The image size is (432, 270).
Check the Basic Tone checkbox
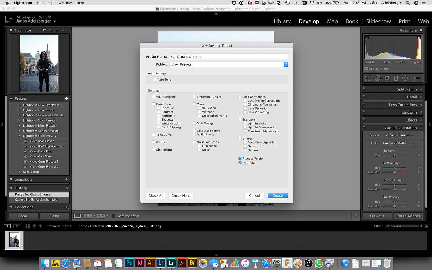point(153,104)
